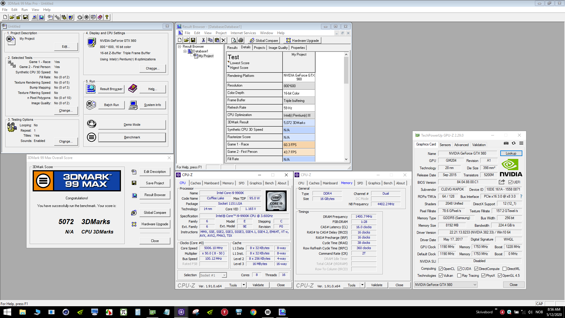The height and width of the screenshot is (318, 565).
Task: Toggle the Ray Tracing checkbox in GPU-Z
Action: 459,276
